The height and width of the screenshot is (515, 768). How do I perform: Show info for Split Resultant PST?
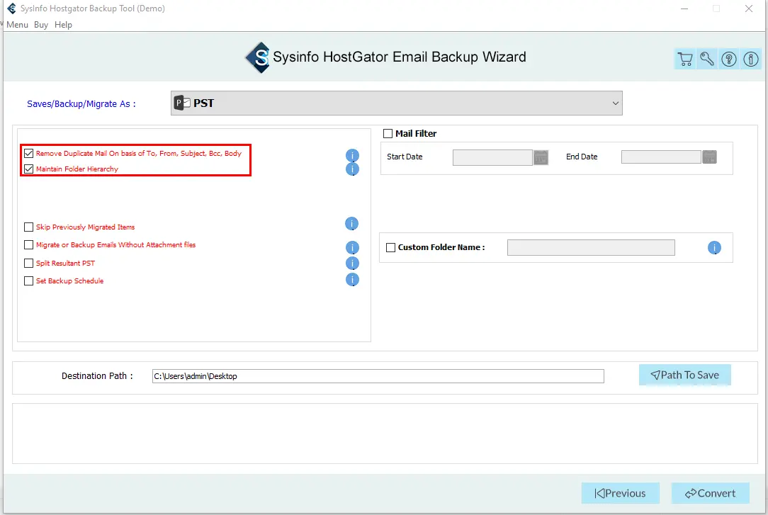(x=352, y=264)
